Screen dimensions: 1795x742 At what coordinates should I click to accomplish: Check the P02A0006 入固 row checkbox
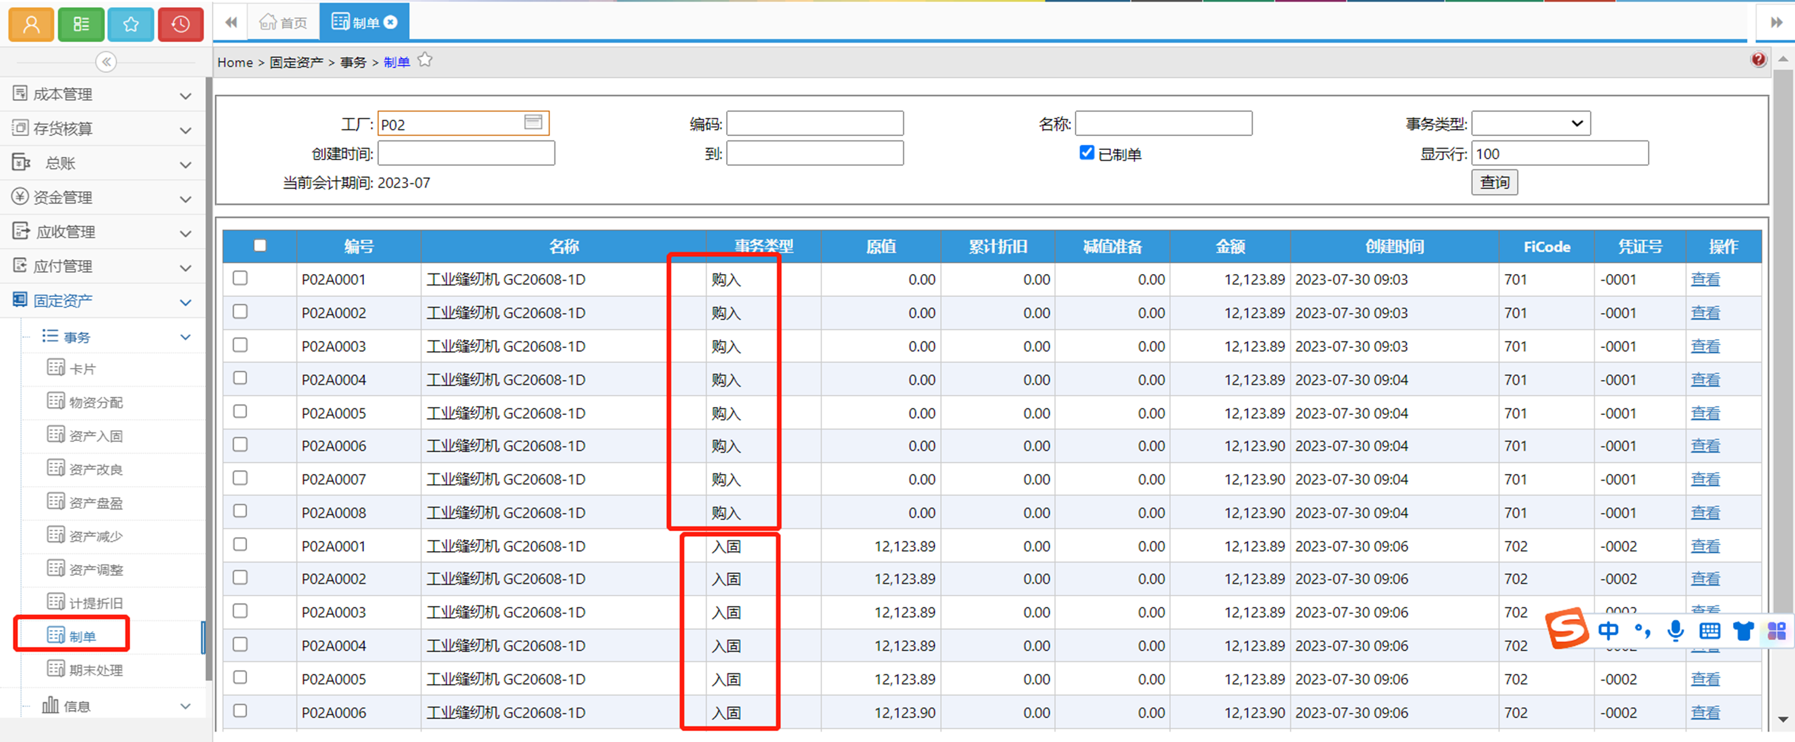tap(240, 711)
